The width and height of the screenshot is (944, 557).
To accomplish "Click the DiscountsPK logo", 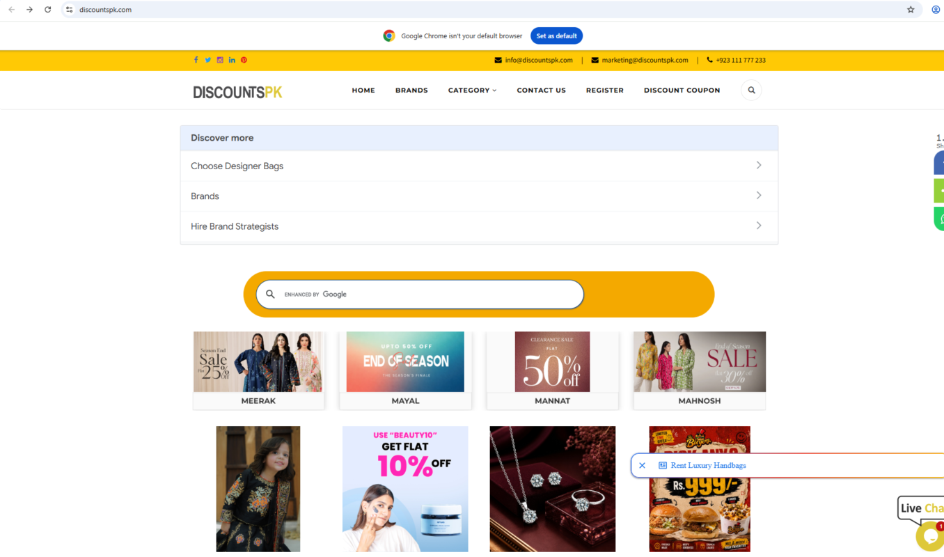I will [237, 91].
